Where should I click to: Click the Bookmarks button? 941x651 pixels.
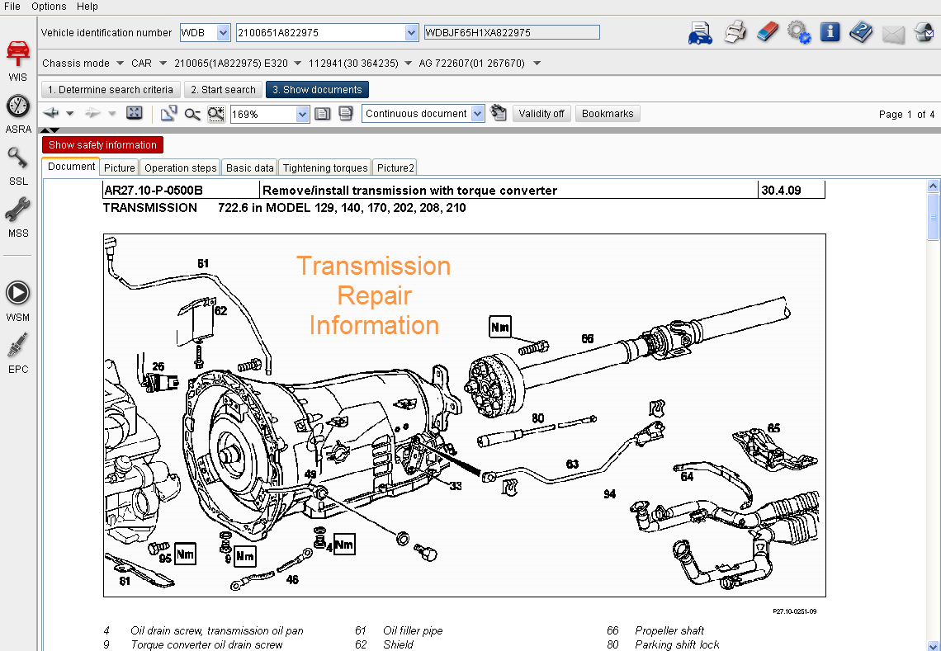[608, 114]
